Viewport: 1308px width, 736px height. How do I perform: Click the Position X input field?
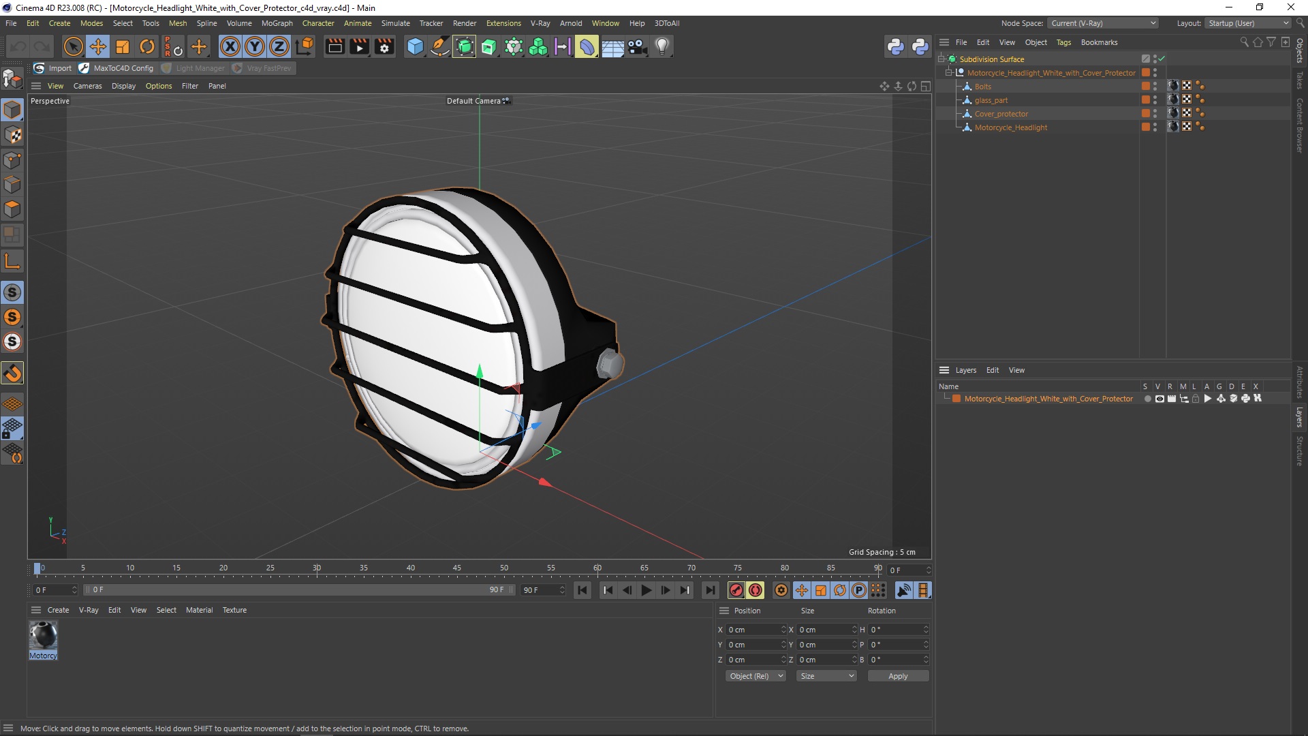click(x=756, y=630)
